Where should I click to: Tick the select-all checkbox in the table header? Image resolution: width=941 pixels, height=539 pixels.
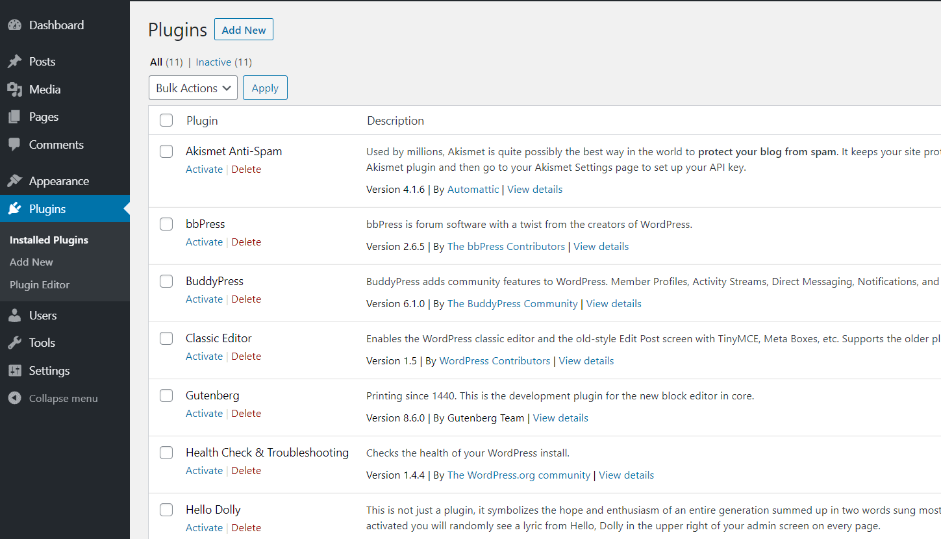coord(166,120)
